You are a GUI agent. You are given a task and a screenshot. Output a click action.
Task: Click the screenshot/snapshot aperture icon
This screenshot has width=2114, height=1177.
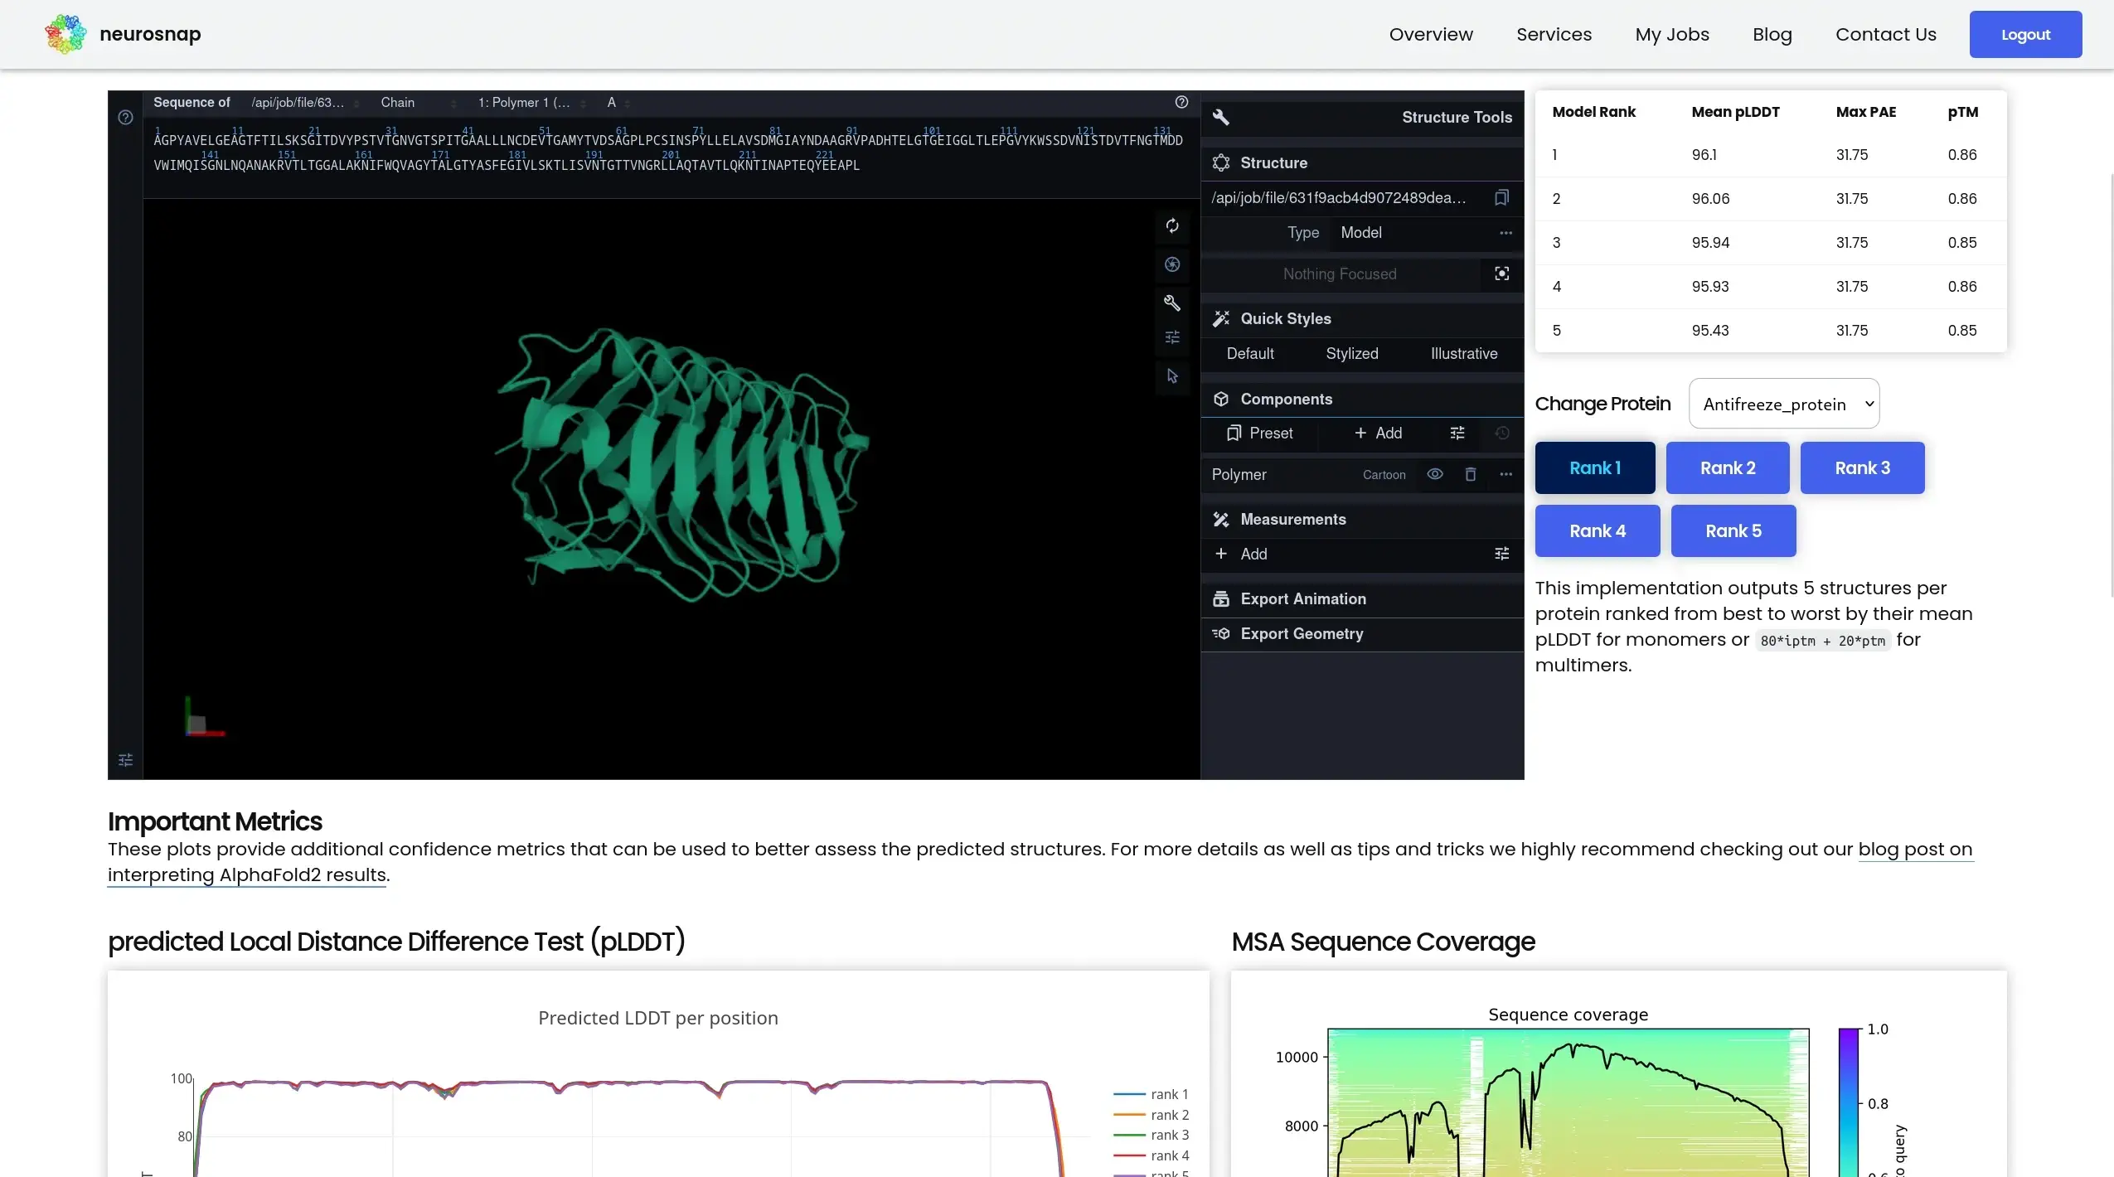[x=1171, y=264]
